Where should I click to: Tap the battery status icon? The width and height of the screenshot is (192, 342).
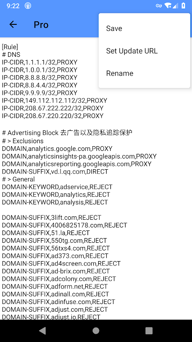coord(183,6)
